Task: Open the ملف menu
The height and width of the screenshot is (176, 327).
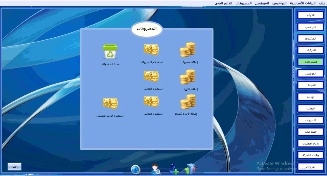Action: [x=322, y=3]
